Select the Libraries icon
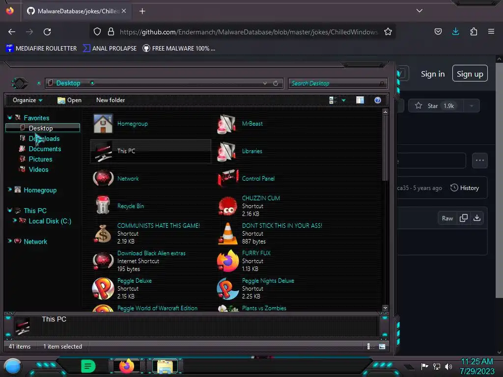The height and width of the screenshot is (377, 503). [227, 151]
